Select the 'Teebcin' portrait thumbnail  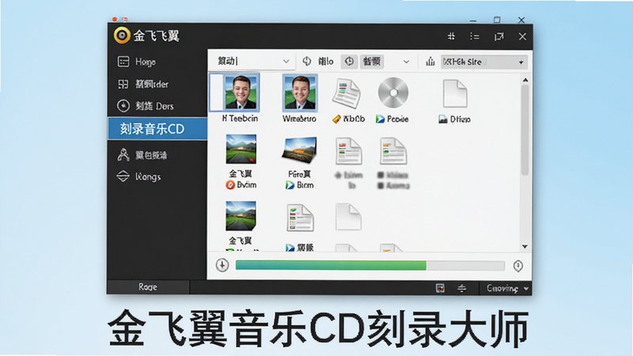point(241,93)
